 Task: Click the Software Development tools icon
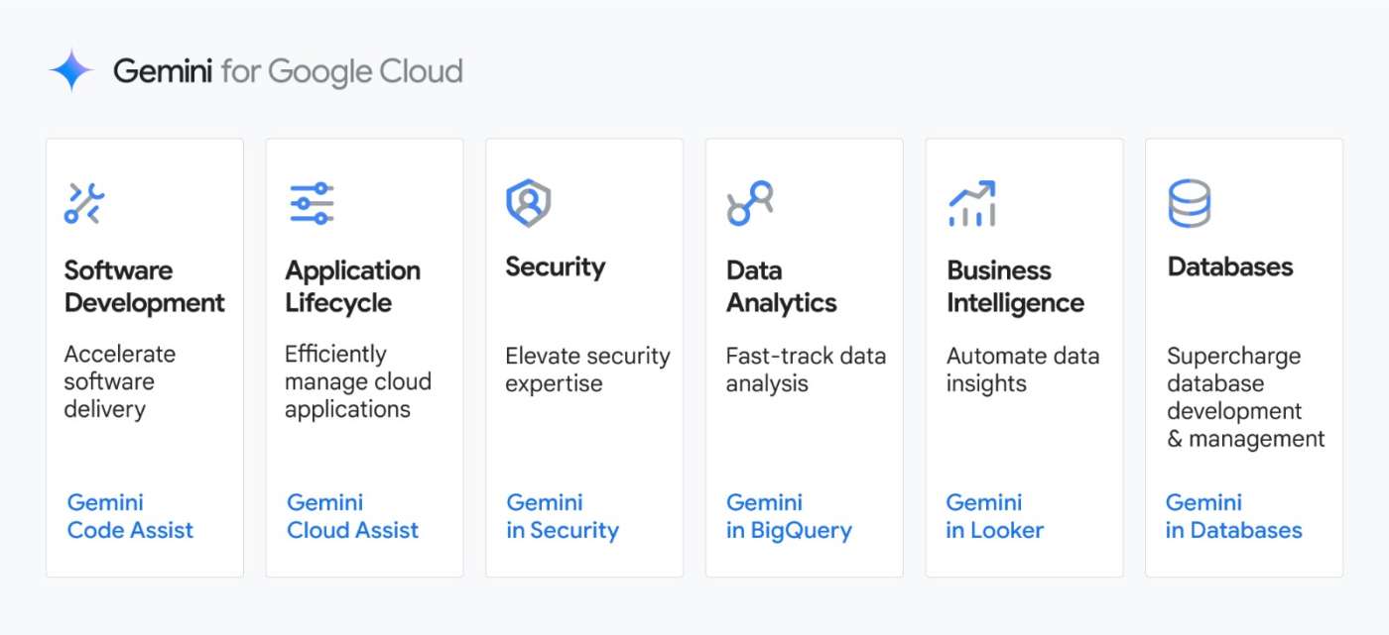pyautogui.click(x=84, y=203)
